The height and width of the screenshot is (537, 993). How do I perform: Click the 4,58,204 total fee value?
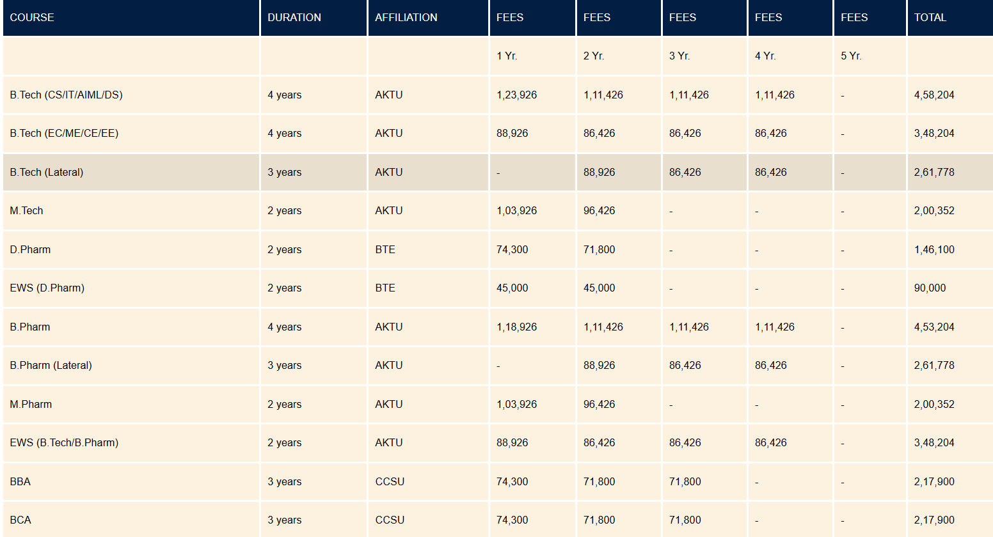click(x=934, y=95)
